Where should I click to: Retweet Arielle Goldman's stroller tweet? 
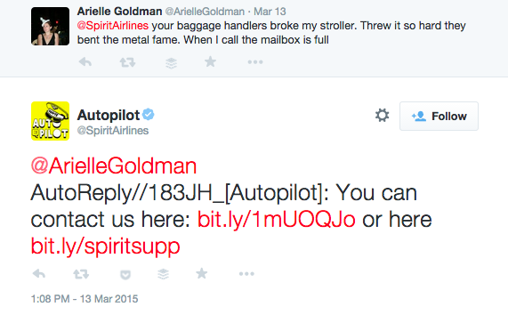(x=127, y=62)
